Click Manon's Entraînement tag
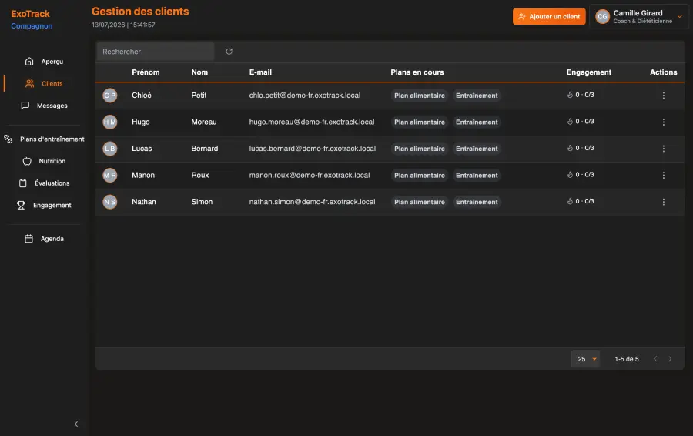 477,175
